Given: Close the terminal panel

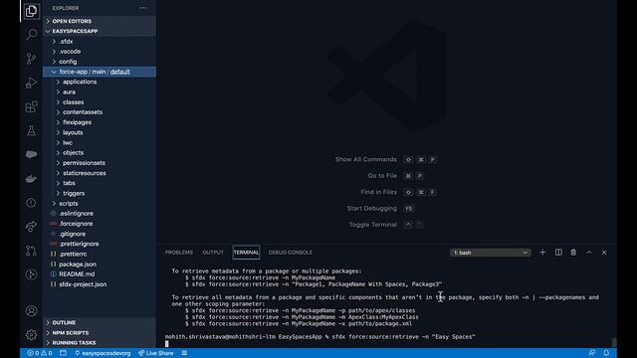Looking at the screenshot, I should point(604,252).
